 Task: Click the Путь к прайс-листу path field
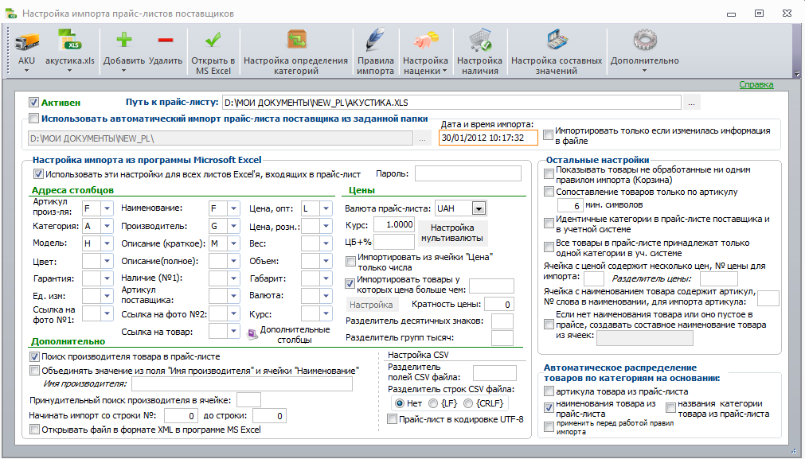pos(451,103)
